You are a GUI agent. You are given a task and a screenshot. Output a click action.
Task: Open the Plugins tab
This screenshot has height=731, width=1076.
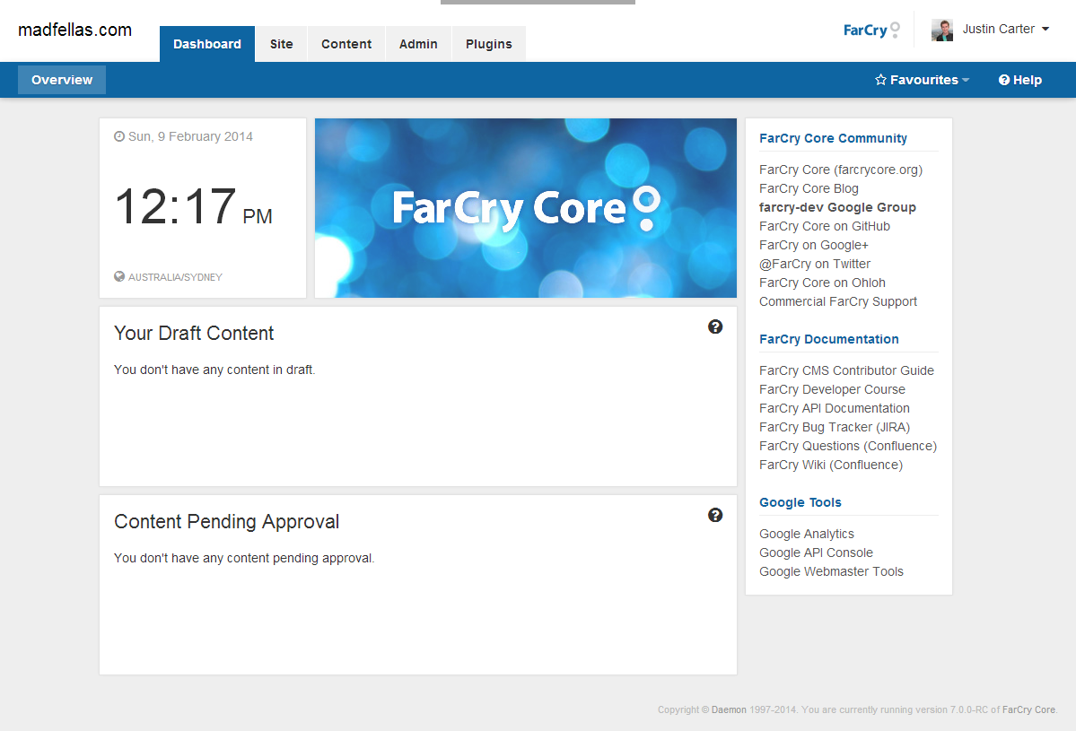488,44
